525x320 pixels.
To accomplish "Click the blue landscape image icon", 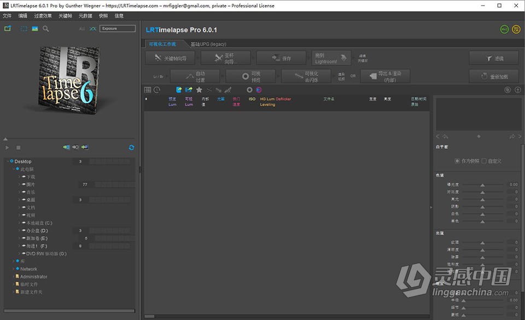I will coord(35,29).
